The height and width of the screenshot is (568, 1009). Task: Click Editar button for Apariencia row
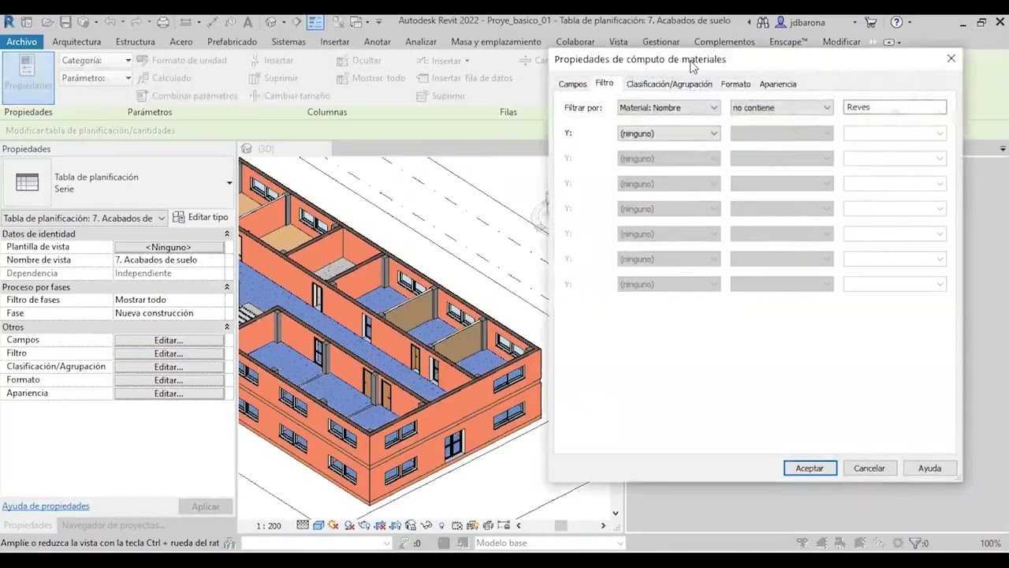pos(169,394)
